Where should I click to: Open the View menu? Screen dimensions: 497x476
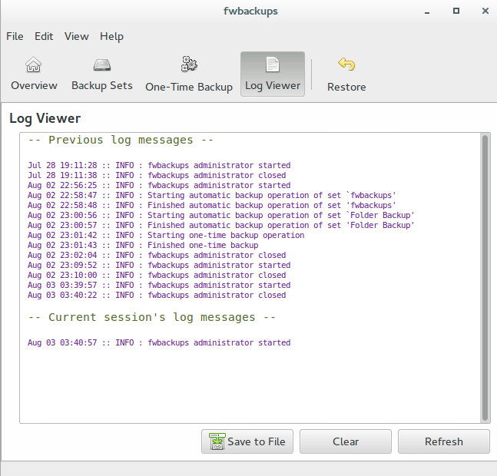pos(76,36)
